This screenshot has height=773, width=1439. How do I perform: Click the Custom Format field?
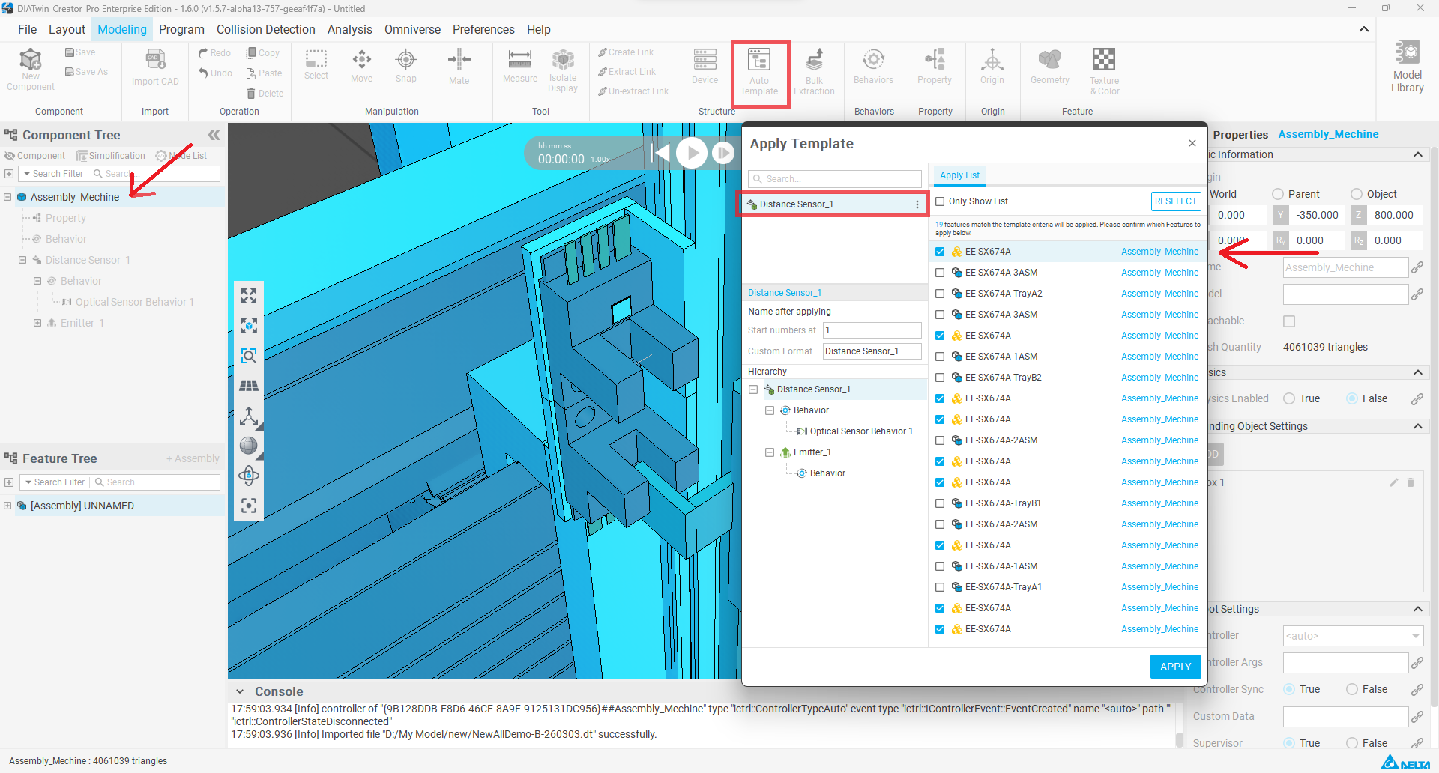tap(872, 351)
